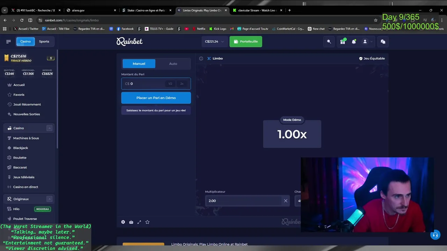Screen dimensions: 447x251
Task: Open the chat bubble icon
Action: tap(383, 41)
